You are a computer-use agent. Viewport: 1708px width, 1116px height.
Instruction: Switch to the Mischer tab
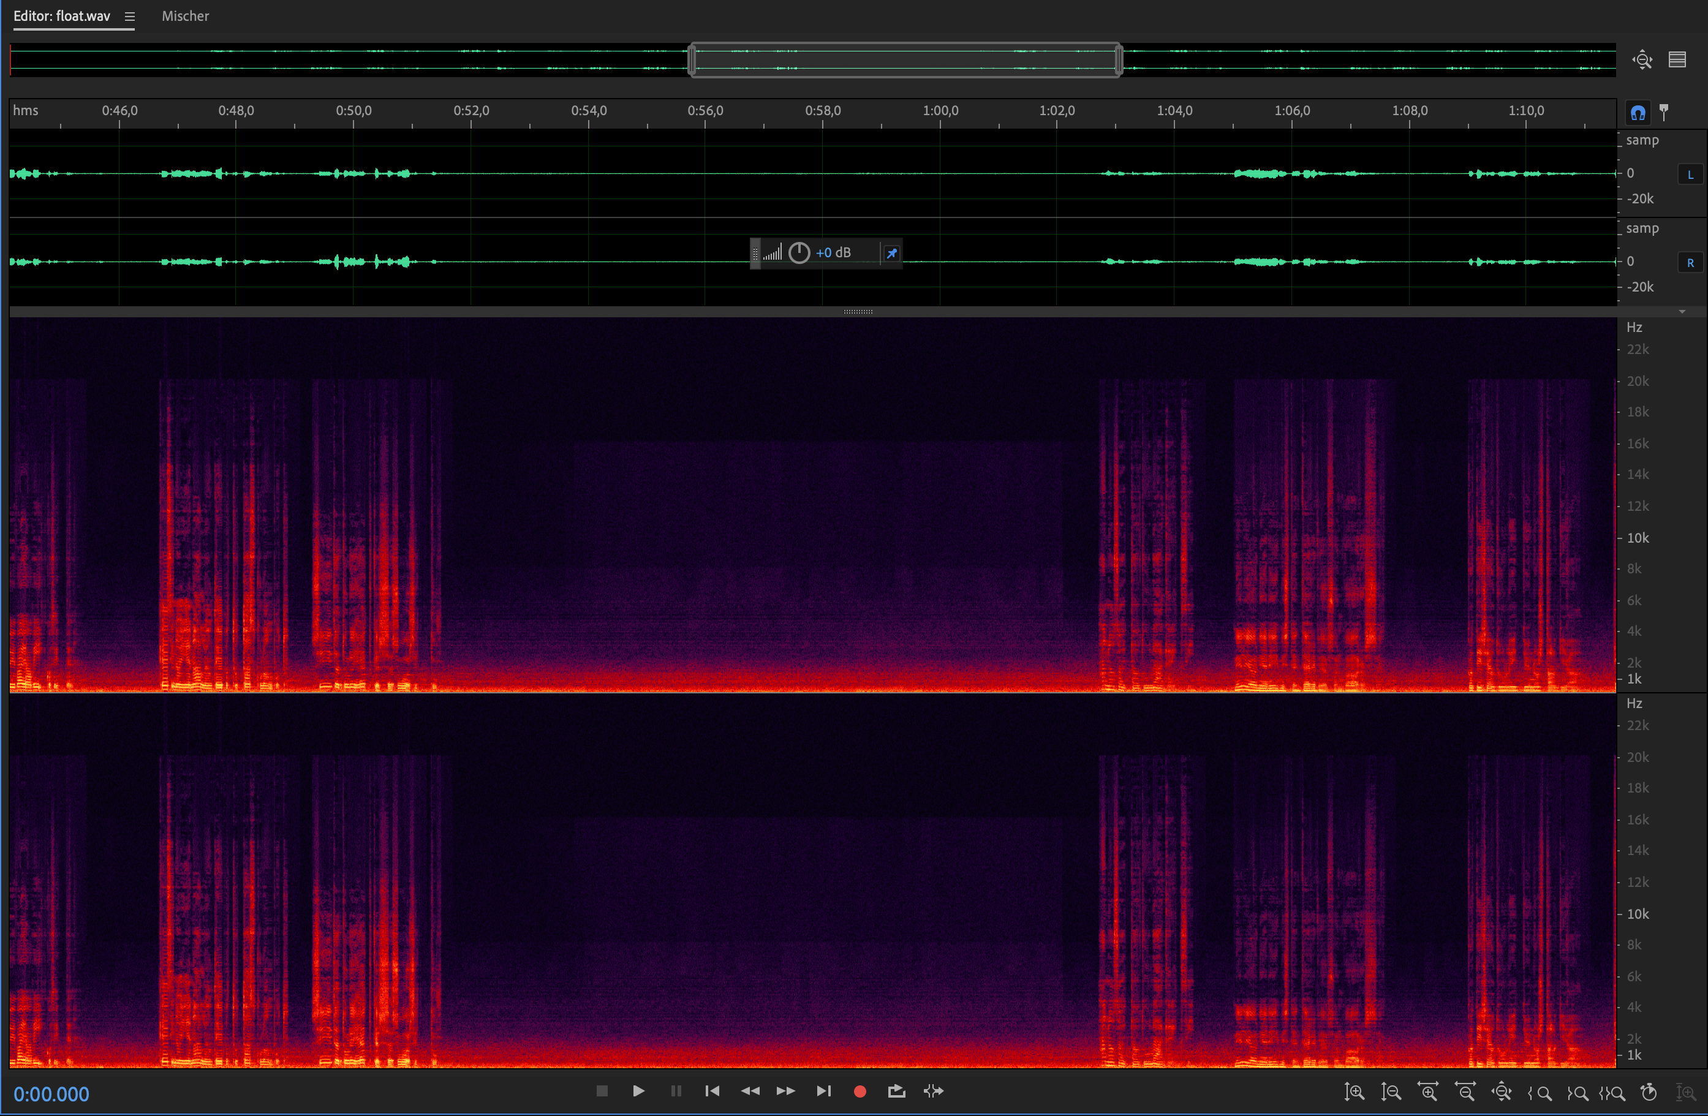185,16
